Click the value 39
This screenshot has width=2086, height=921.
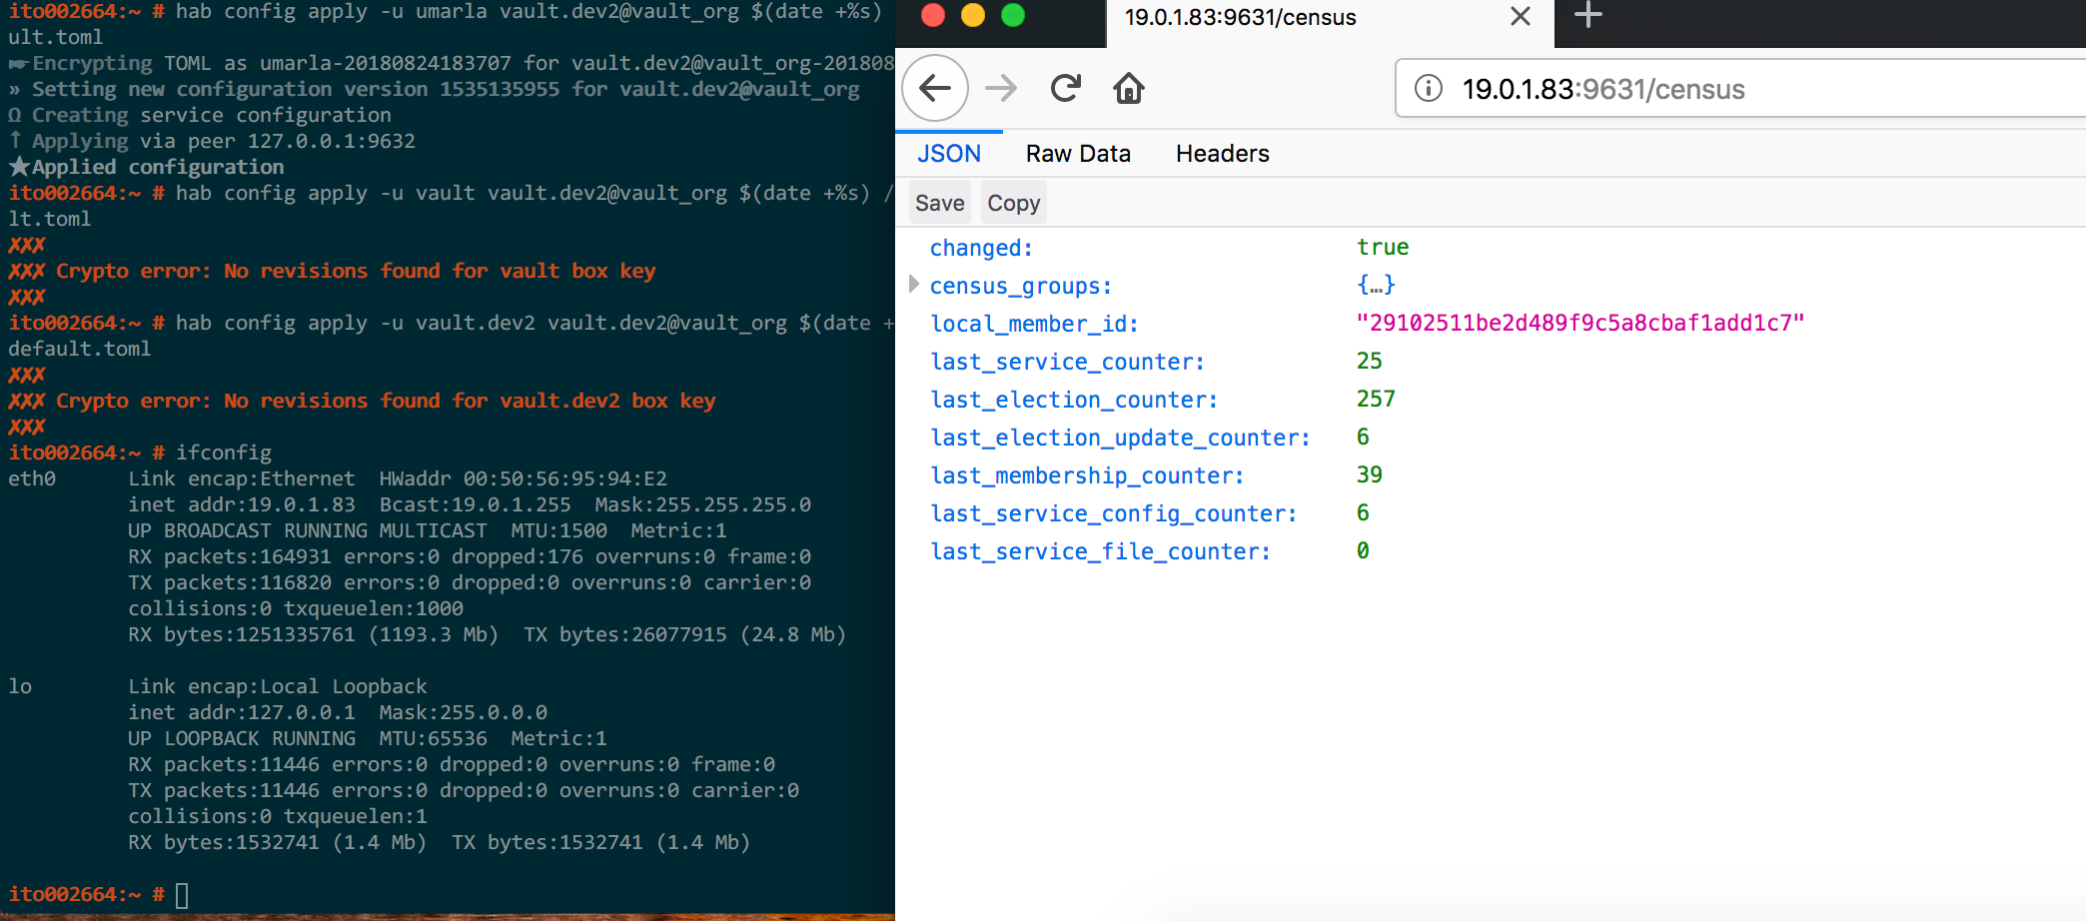(x=1370, y=474)
